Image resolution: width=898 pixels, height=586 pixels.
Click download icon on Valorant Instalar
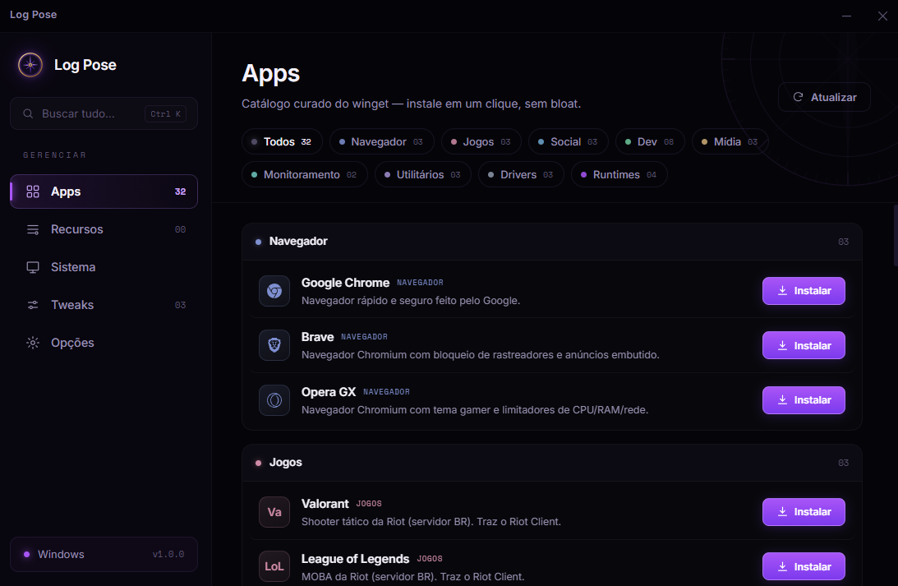(x=782, y=511)
